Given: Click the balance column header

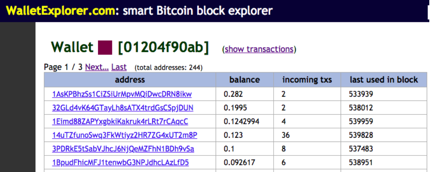Looking at the screenshot, I should pos(245,80).
